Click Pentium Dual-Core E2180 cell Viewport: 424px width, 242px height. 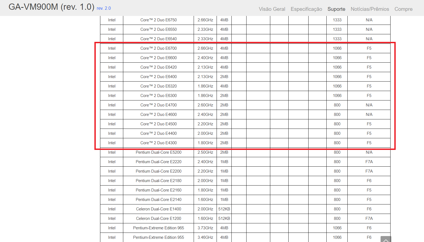click(x=159, y=181)
